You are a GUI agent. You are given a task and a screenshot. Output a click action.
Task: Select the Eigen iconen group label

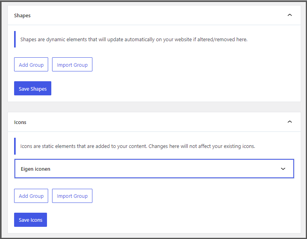(x=36, y=169)
